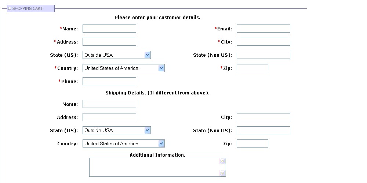
Task: Click the small square icon beside SHOPPING CART
Action: (x=10, y=8)
